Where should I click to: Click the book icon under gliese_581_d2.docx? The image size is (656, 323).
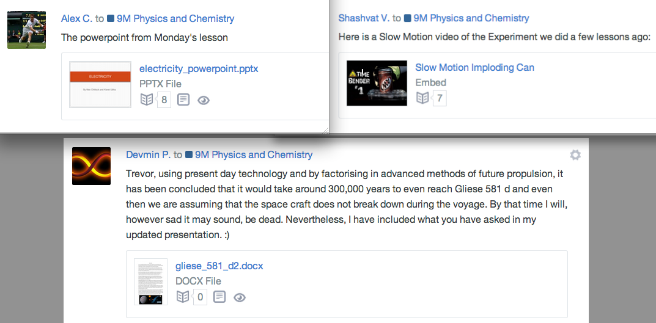(x=182, y=297)
